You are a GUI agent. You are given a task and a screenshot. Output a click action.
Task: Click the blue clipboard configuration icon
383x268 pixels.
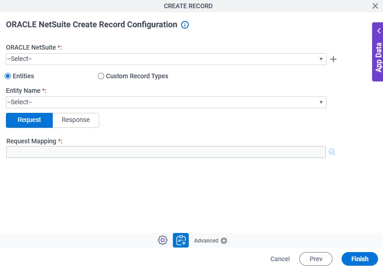click(181, 240)
